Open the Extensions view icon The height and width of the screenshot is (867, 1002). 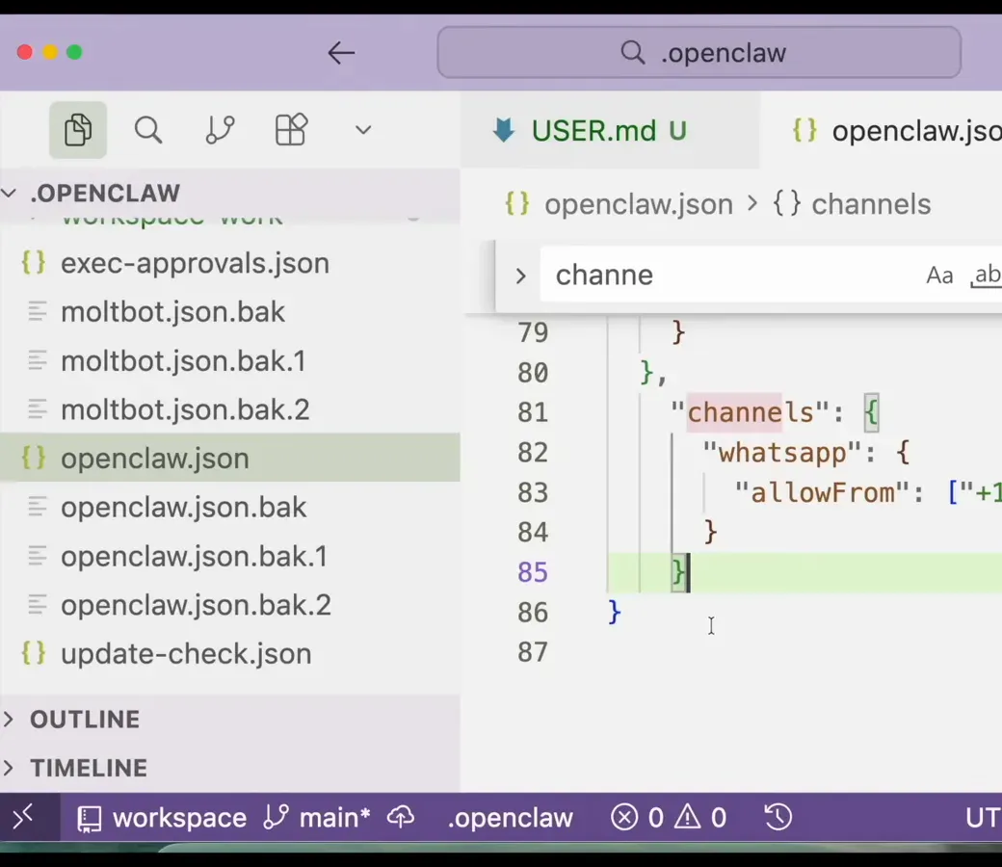click(291, 130)
